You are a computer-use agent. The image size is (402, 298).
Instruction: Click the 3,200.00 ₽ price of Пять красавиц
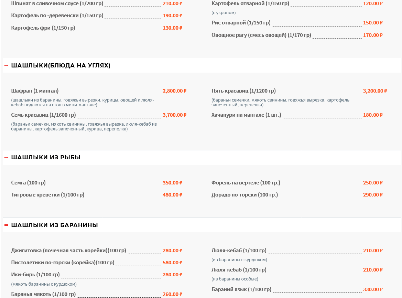375,91
